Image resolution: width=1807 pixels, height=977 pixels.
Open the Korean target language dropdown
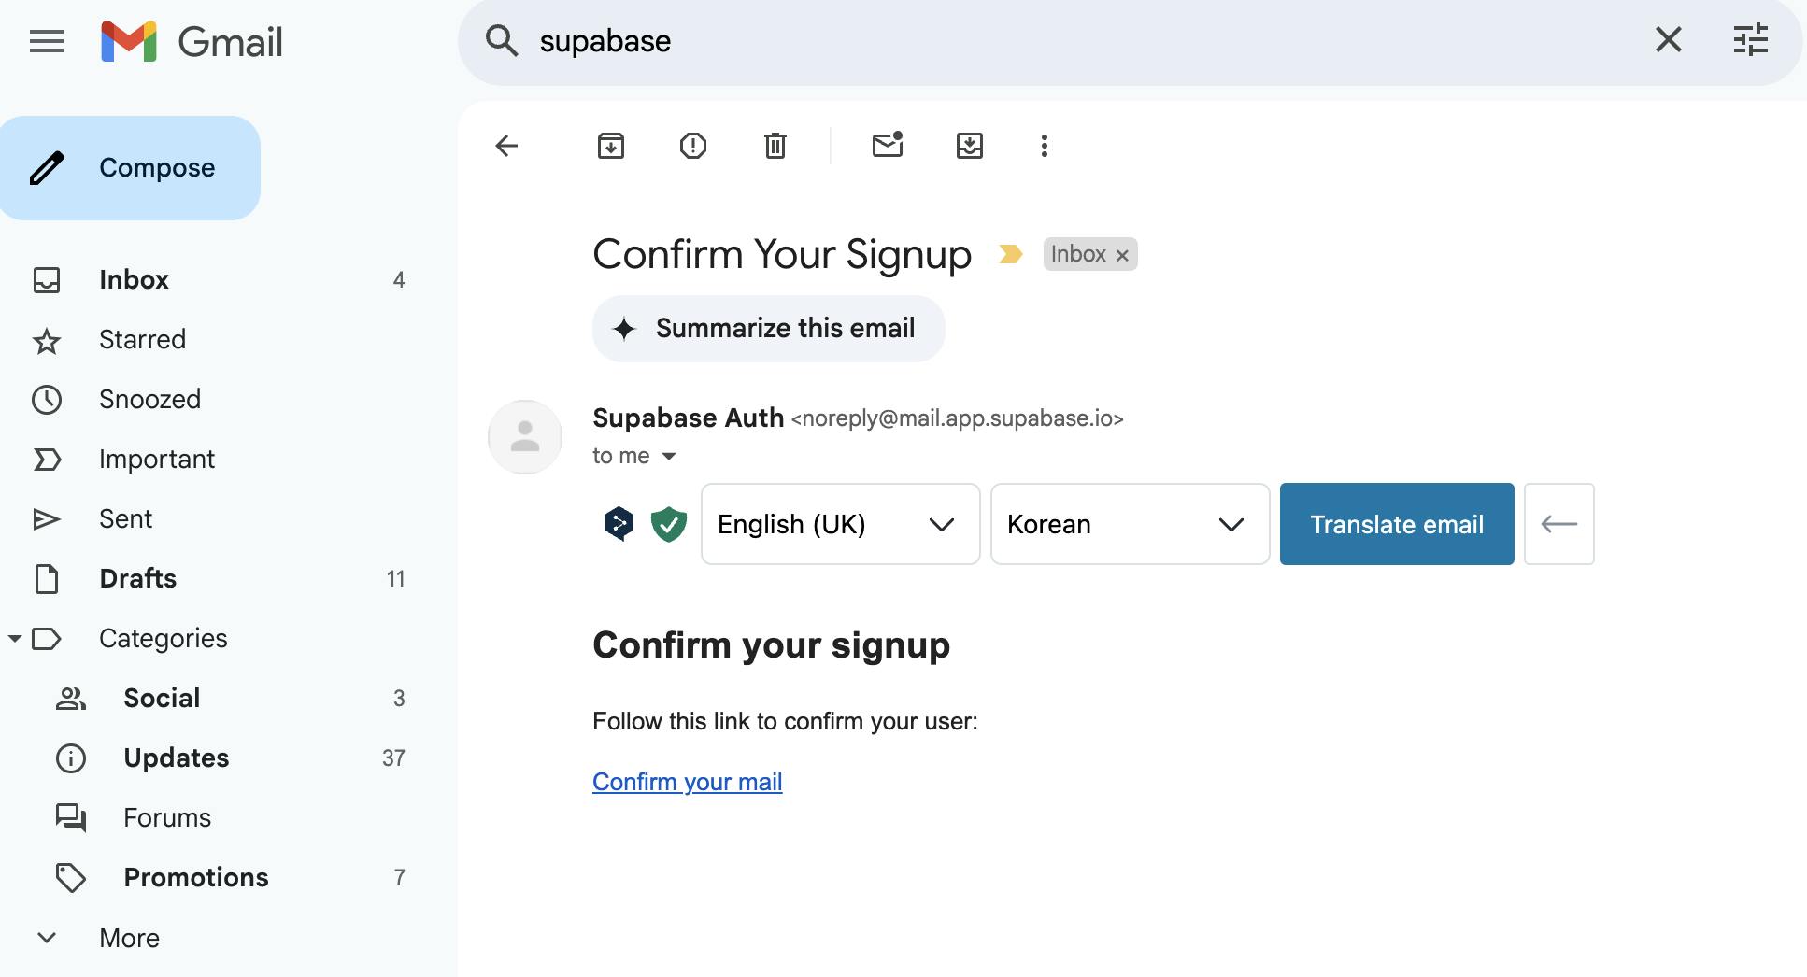(1130, 524)
